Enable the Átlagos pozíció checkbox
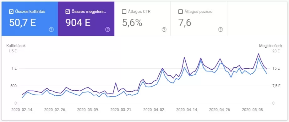Viewport: 289px width, 122px height. 180,12
